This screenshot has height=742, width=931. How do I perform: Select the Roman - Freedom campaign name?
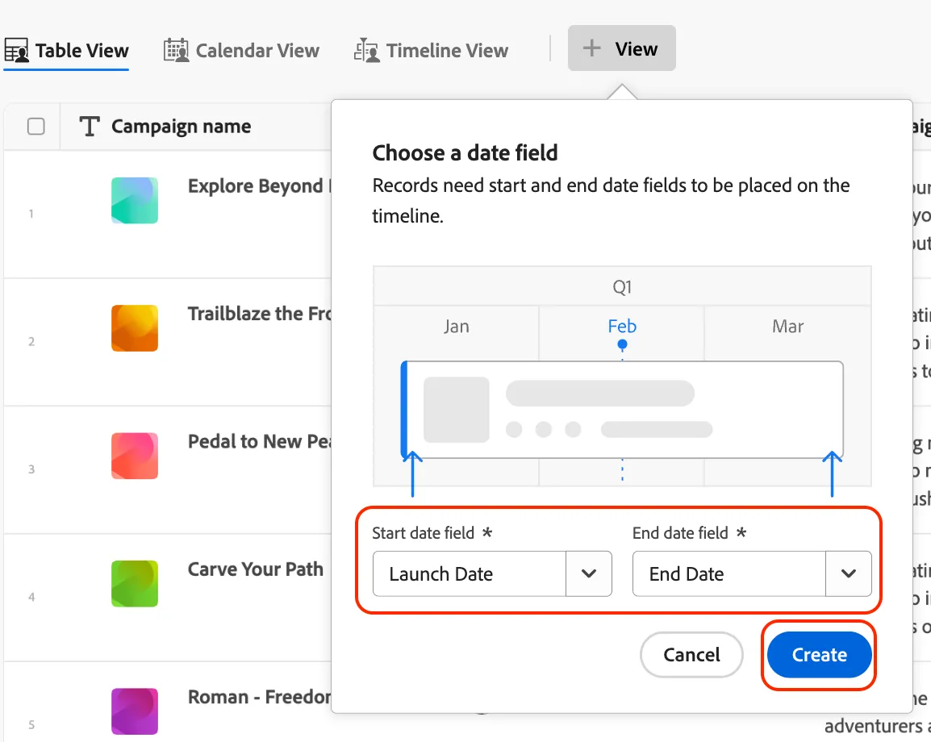259,696
